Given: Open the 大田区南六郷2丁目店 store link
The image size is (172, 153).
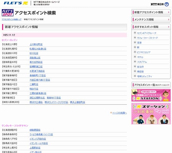Looking at the screenshot, I should click(40, 80).
